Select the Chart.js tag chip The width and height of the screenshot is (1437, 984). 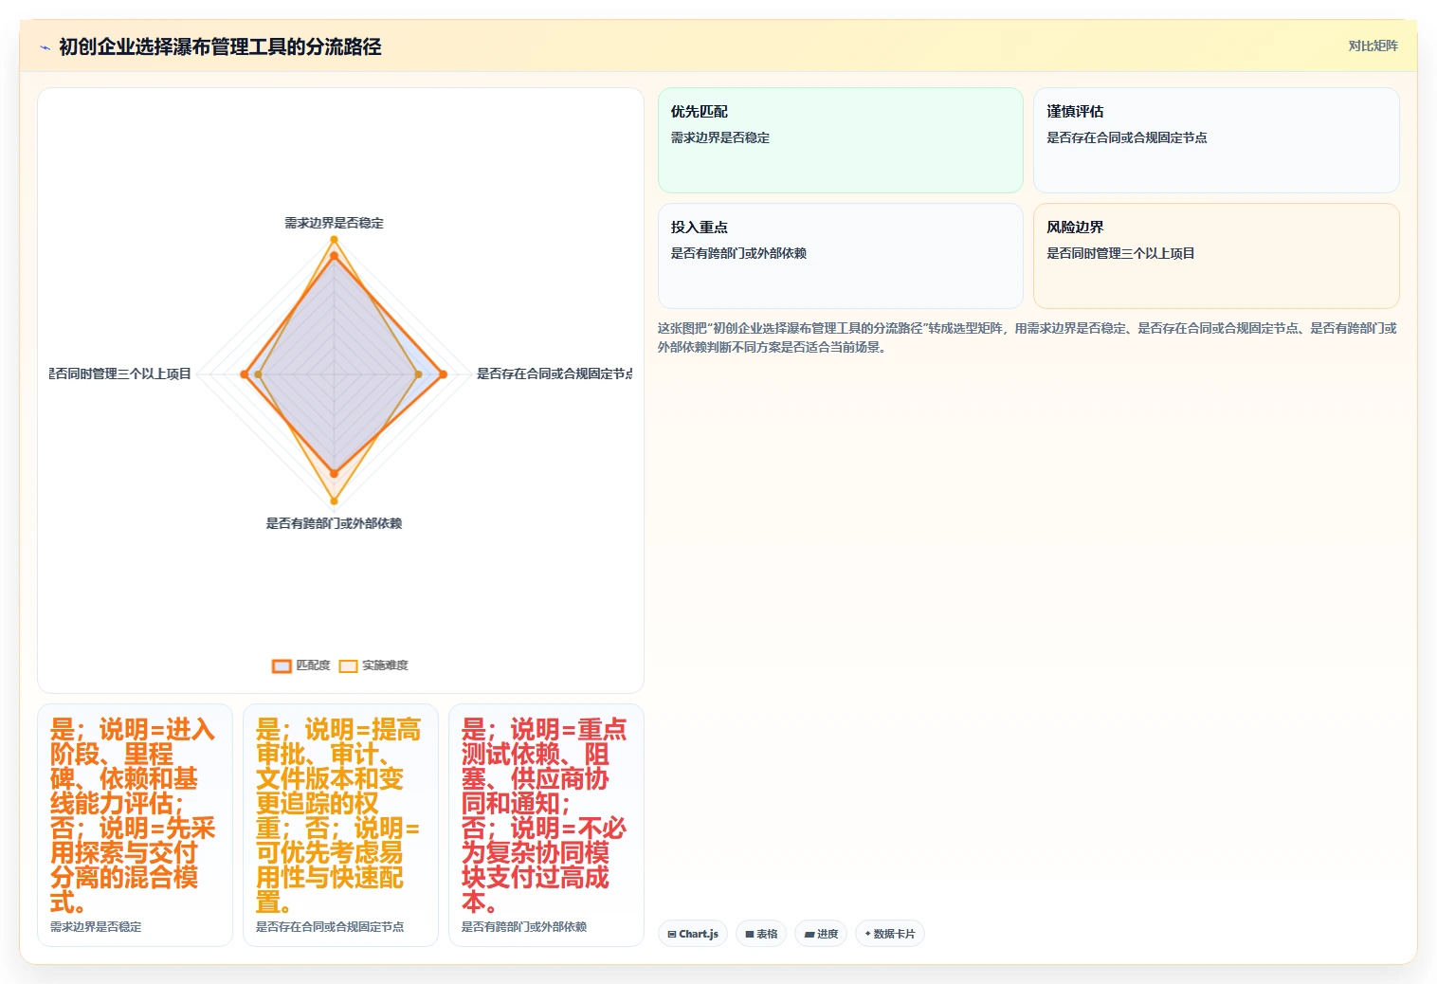click(x=693, y=934)
